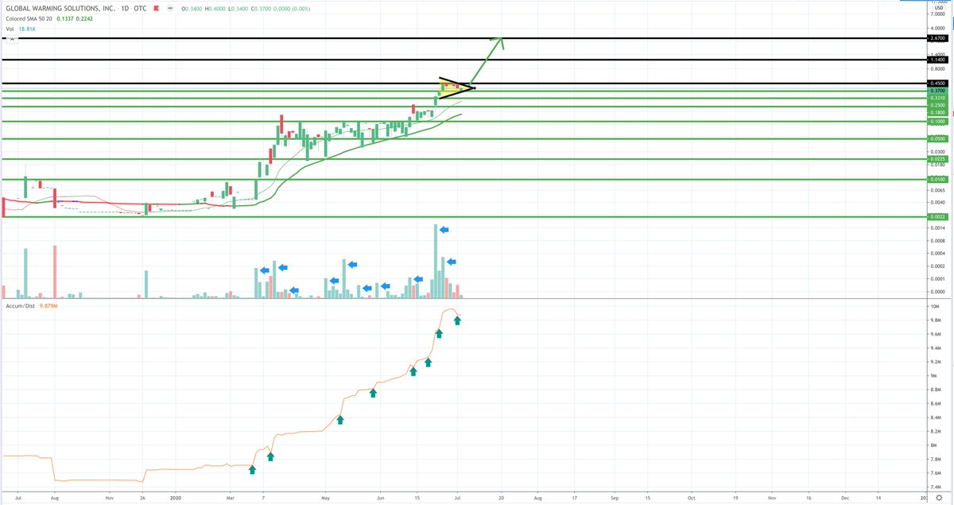Click the Sep label on the time axis

click(615, 497)
